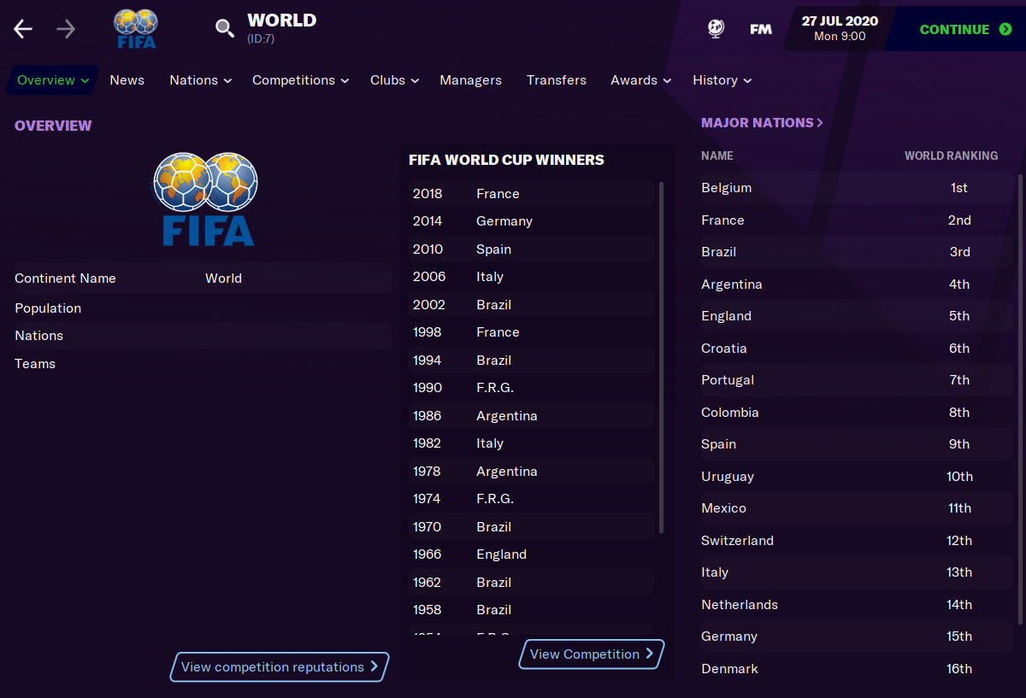Viewport: 1026px width, 698px height.
Task: Open the Nations dropdown menu
Action: pos(199,79)
